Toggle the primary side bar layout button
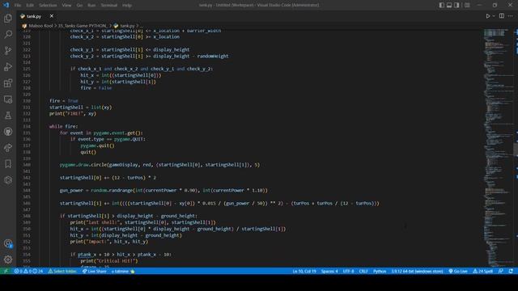Screen dimensions: 518x291 click(x=442, y=5)
